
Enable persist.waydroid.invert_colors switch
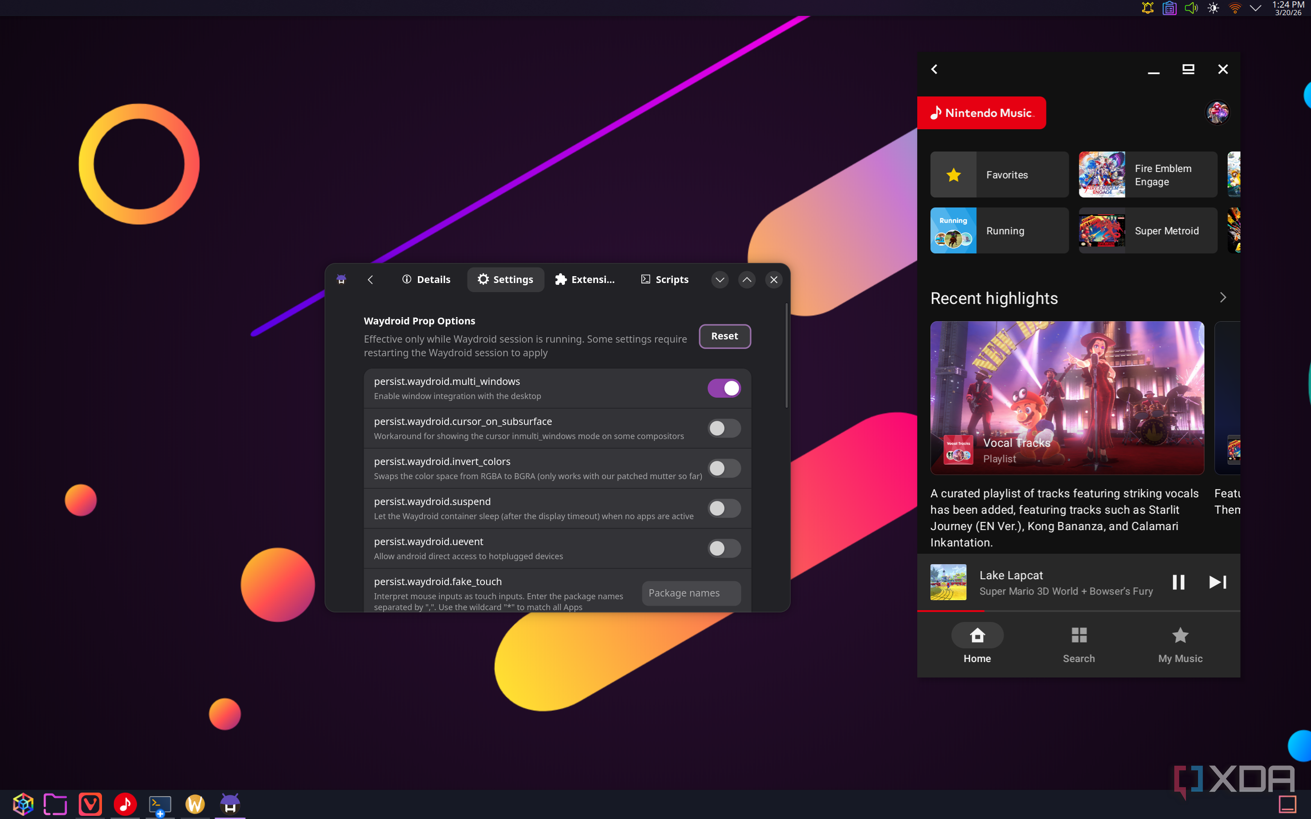point(724,469)
